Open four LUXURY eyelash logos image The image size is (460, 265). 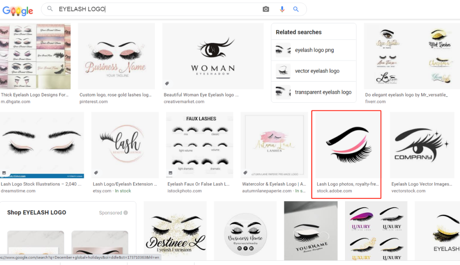[x=376, y=231]
